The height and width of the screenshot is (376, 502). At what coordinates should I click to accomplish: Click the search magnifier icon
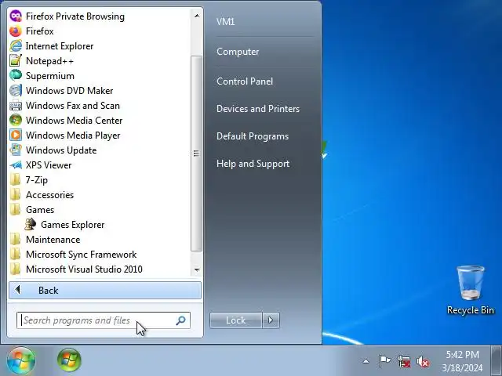pos(181,320)
